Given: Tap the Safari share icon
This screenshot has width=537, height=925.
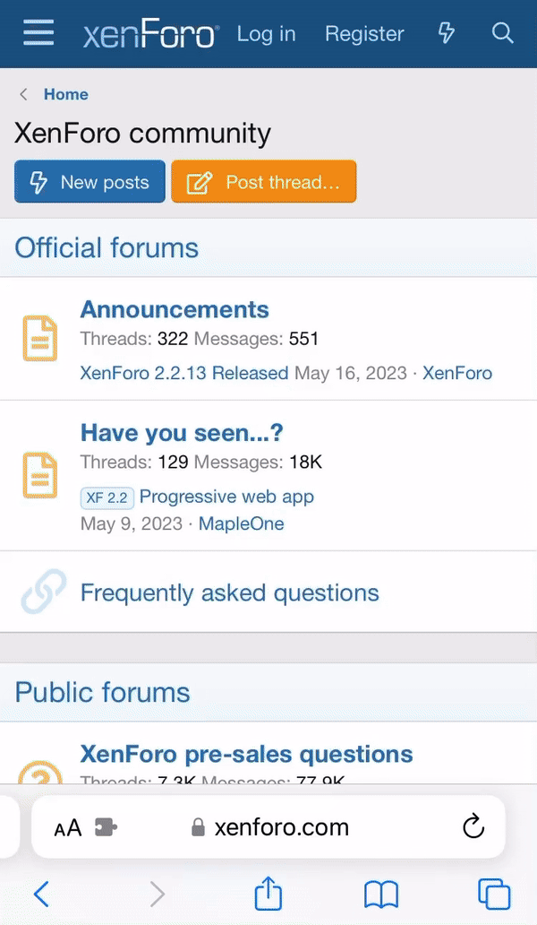Looking at the screenshot, I should (268, 893).
